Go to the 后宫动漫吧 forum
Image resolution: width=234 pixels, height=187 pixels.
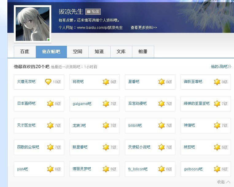(137, 103)
